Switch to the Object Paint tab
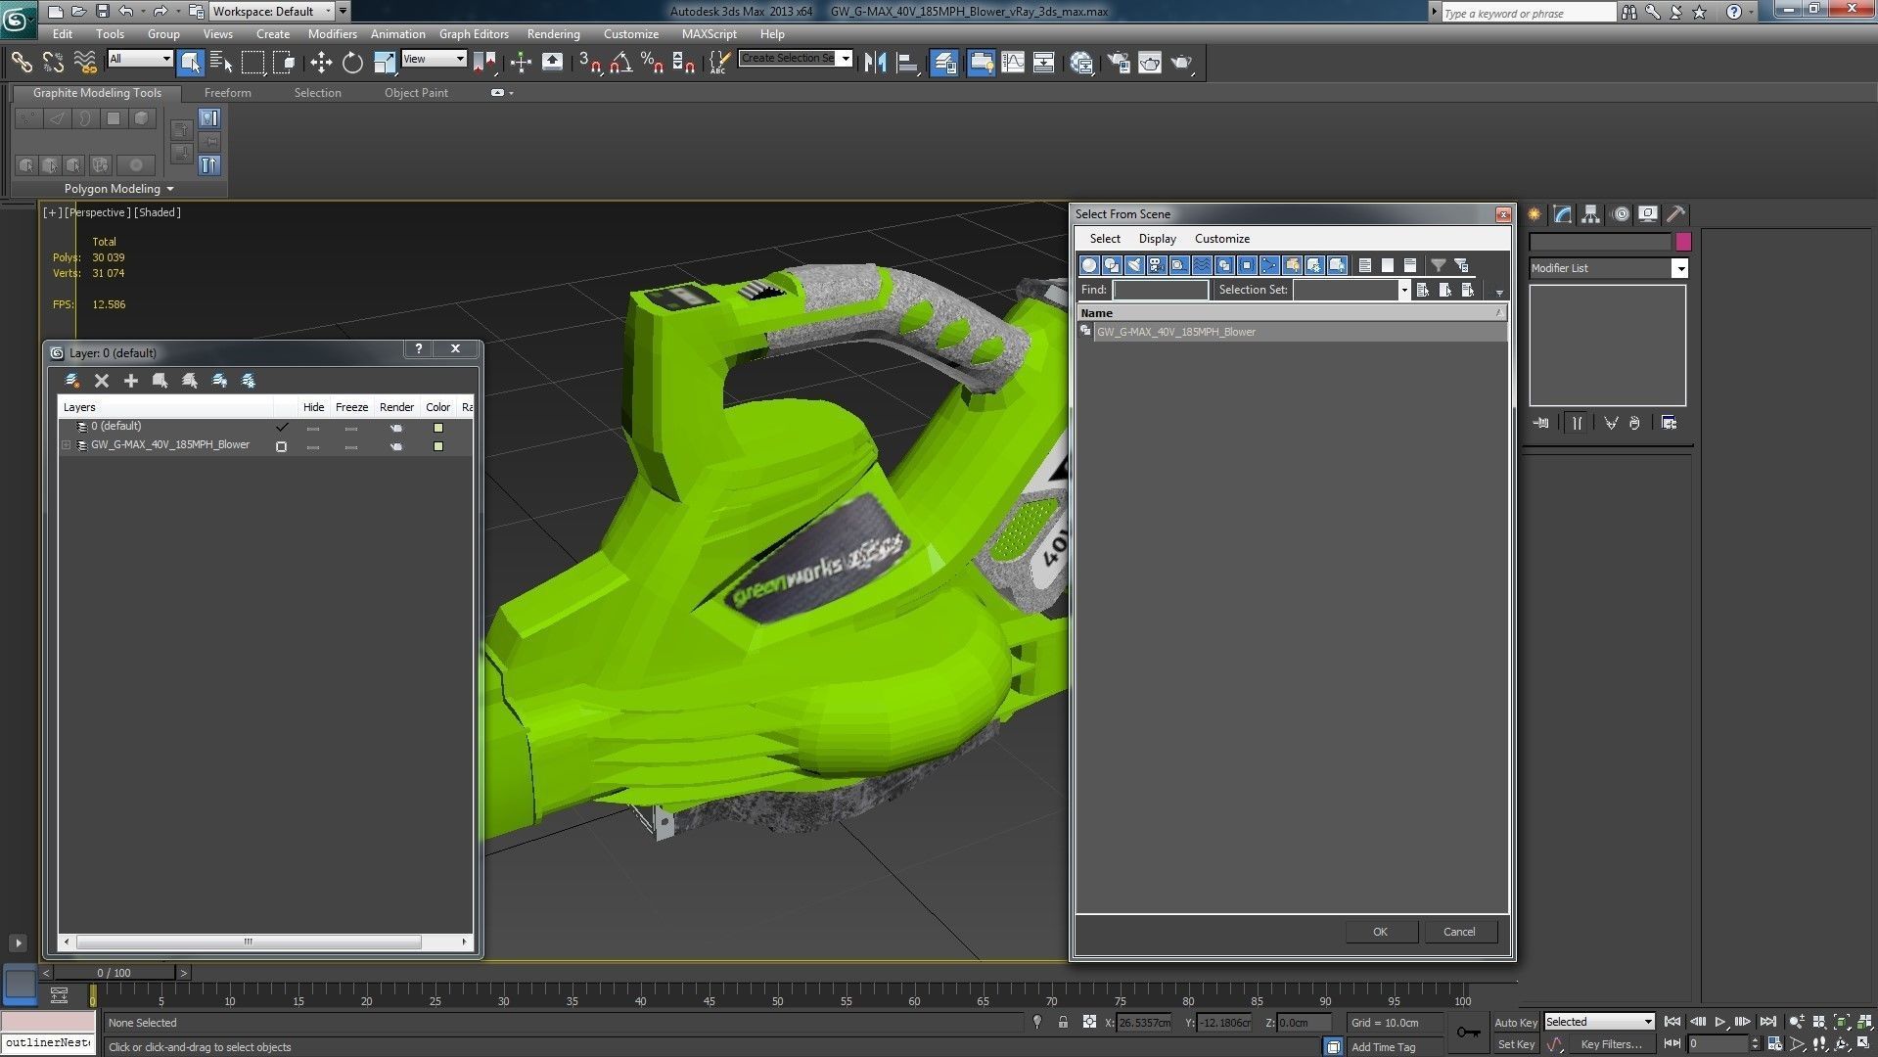The width and height of the screenshot is (1878, 1057). click(416, 93)
